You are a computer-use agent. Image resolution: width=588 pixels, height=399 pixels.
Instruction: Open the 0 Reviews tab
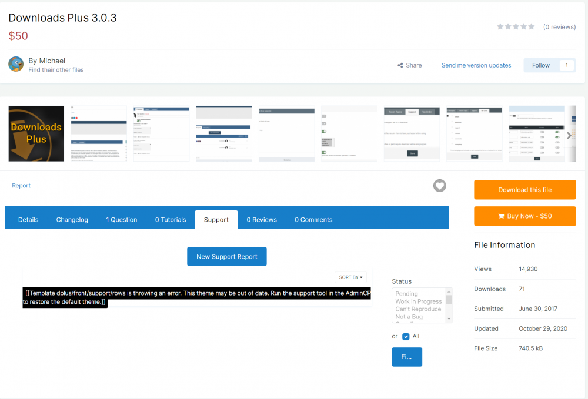[262, 220]
